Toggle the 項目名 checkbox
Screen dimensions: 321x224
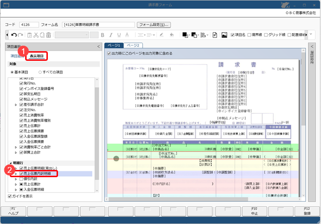coord(233,35)
